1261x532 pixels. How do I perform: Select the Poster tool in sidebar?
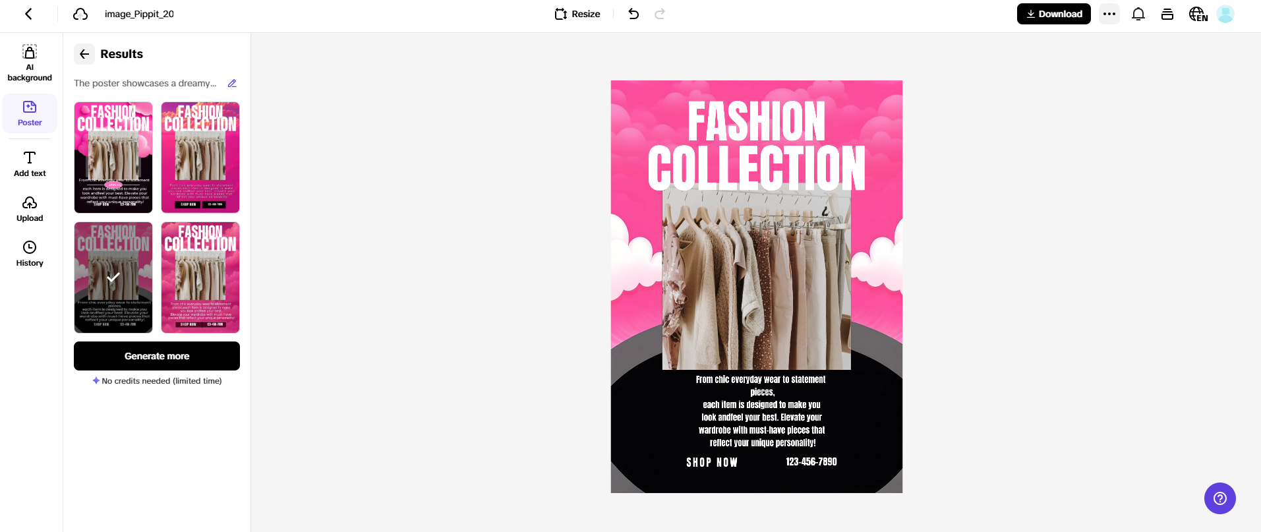30,113
